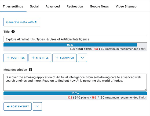Select the Google News tab
Screen dimensions: 150x116
pyautogui.click(x=99, y=6)
